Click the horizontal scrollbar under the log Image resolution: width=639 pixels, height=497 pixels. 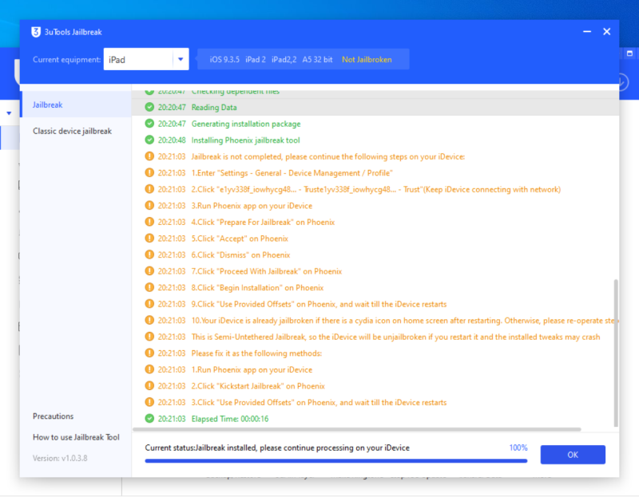pyautogui.click(x=356, y=429)
